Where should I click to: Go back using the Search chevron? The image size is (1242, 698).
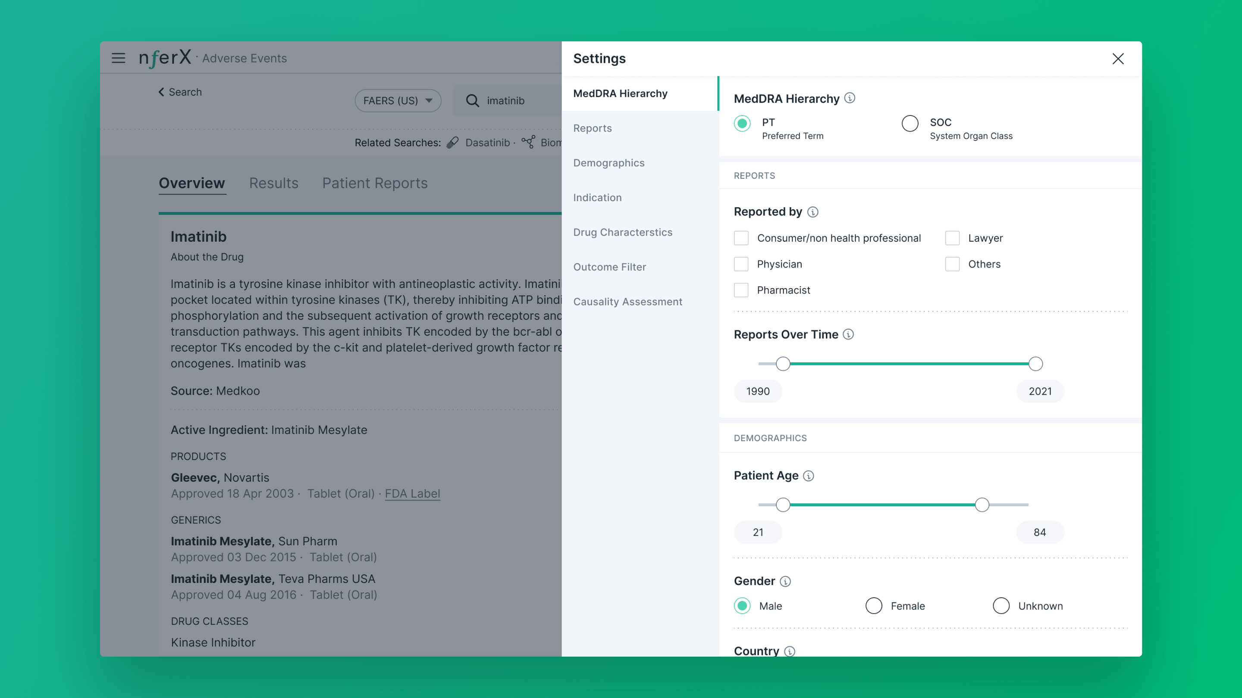click(161, 92)
